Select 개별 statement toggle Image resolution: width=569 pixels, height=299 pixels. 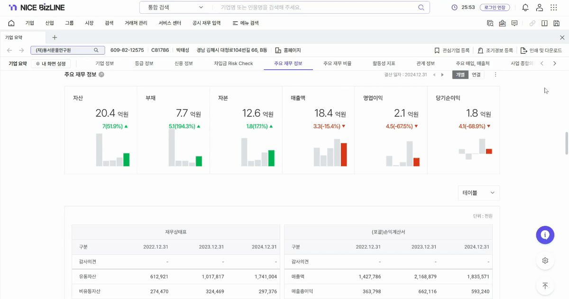click(460, 75)
